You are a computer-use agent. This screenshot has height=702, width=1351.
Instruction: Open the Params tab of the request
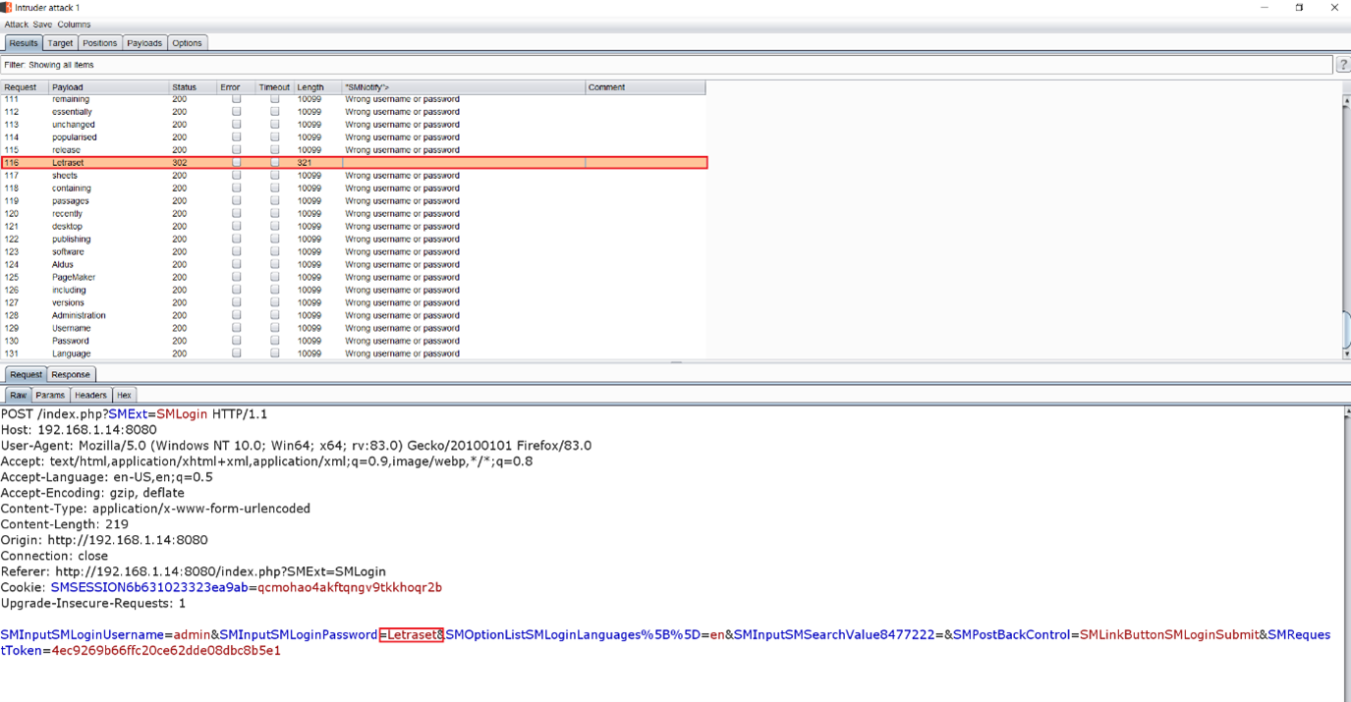pyautogui.click(x=50, y=395)
